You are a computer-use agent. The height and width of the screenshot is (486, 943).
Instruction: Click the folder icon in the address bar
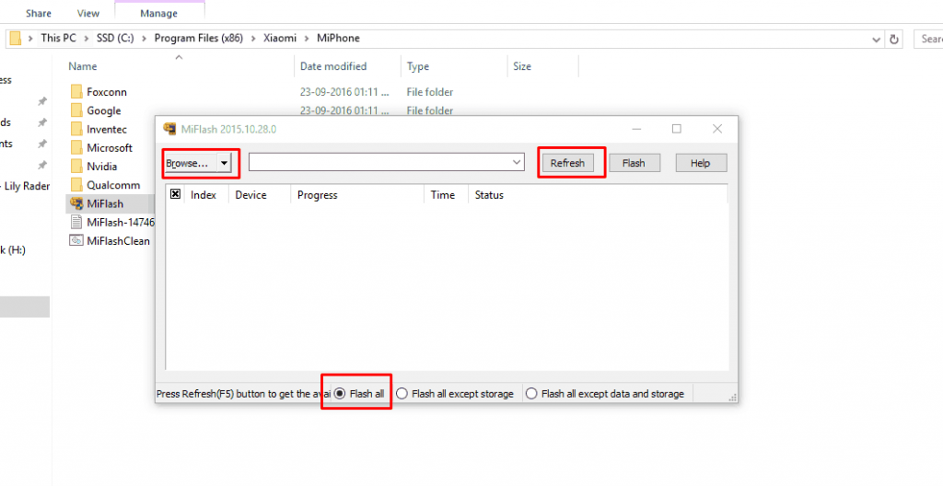pos(16,39)
